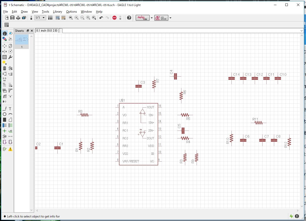Select the Delete trash can tool
The height and width of the screenshot is (221, 306).
pyautogui.click(x=5, y=68)
